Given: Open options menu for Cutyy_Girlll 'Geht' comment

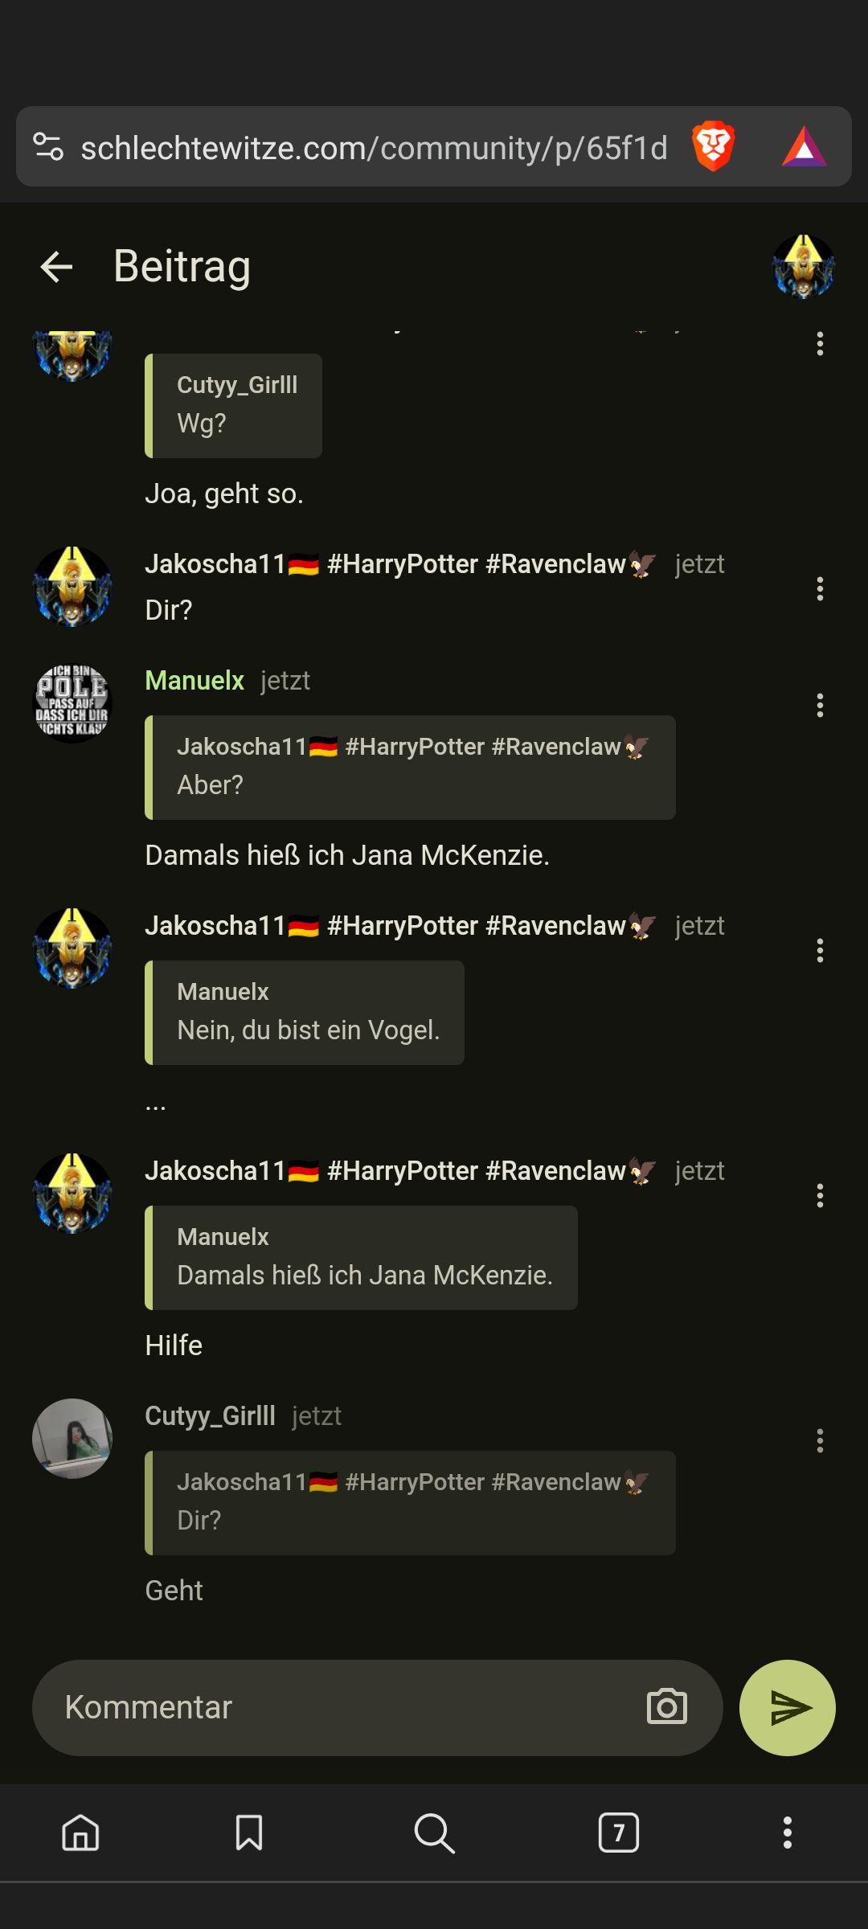Looking at the screenshot, I should pos(820,1441).
